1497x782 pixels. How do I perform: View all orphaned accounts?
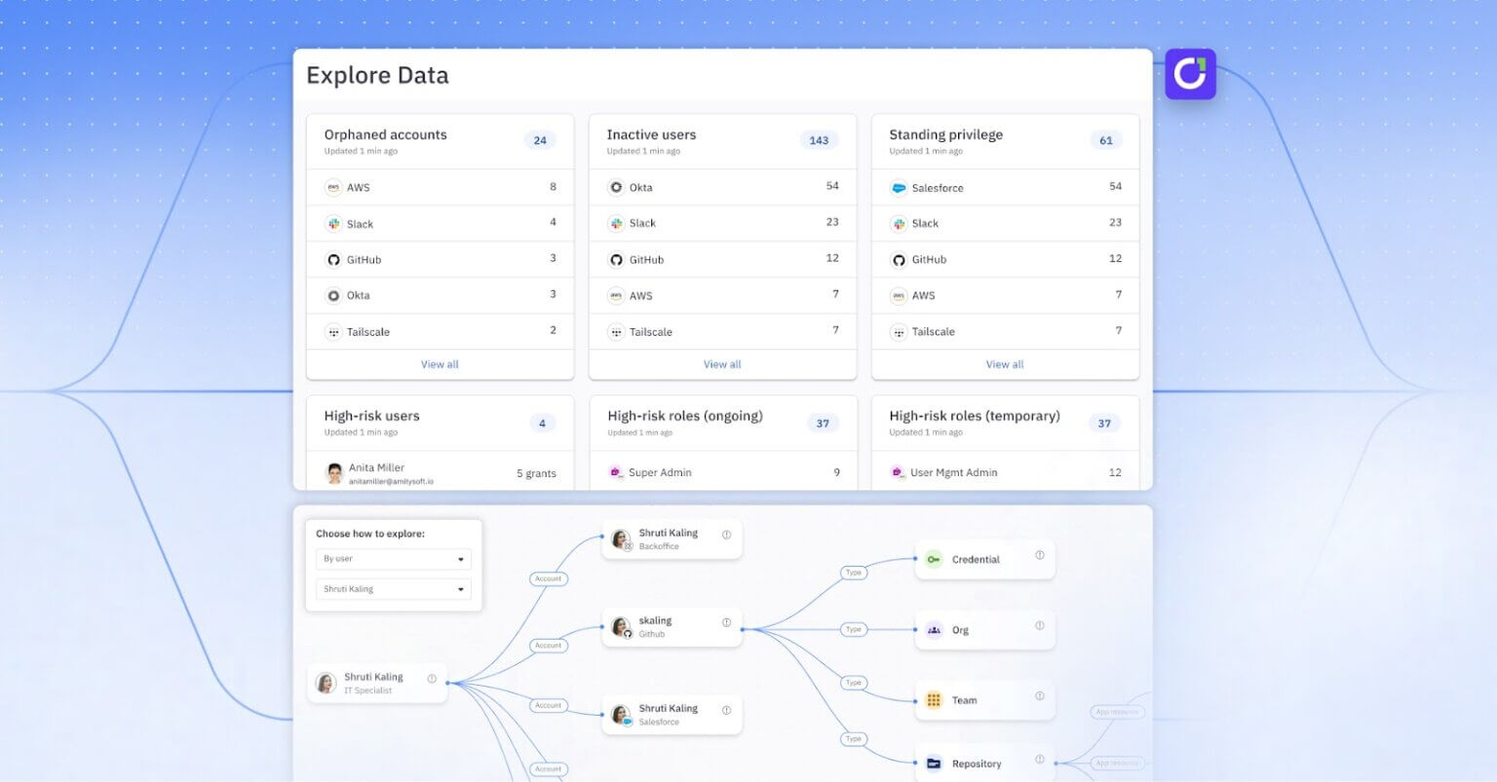point(440,363)
